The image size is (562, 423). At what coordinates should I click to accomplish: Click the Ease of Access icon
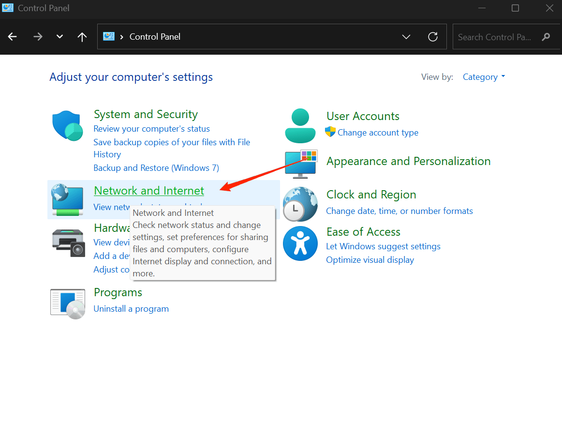click(x=300, y=243)
